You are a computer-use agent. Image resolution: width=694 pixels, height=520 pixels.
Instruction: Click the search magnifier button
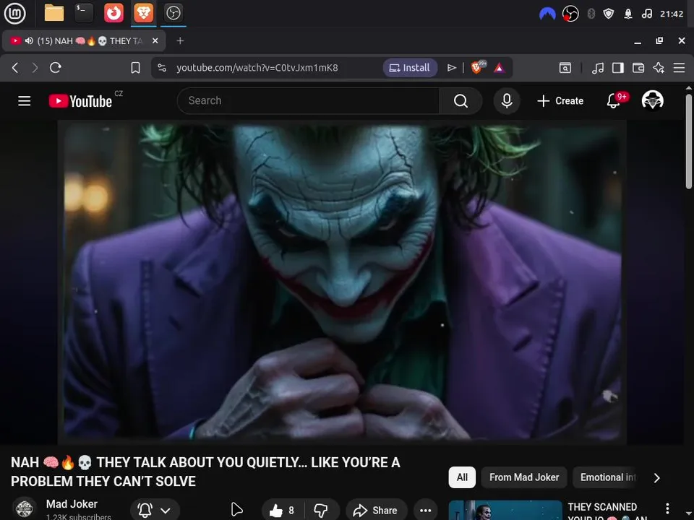tap(460, 101)
